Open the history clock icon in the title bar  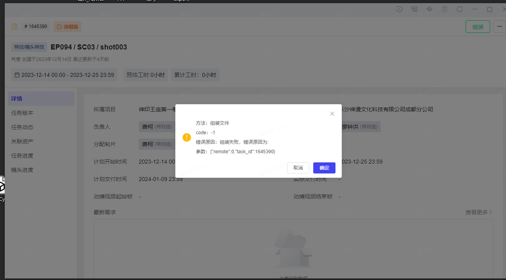pyautogui.click(x=400, y=9)
